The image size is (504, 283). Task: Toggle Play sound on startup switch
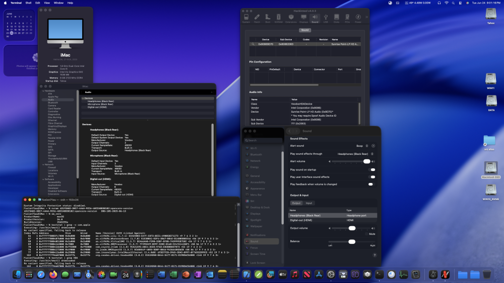click(372, 169)
